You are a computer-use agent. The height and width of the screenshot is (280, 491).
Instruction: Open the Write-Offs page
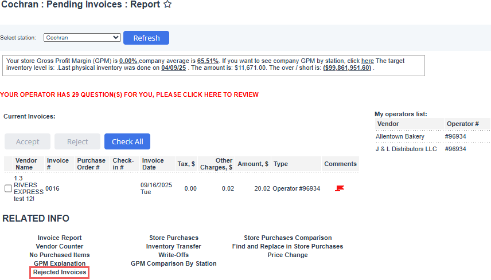(174, 255)
